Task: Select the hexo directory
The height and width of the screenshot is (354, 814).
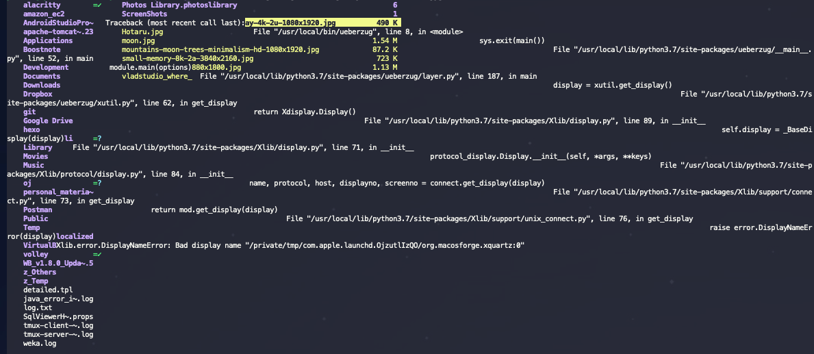Action: (31, 130)
